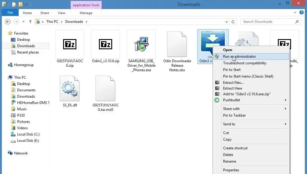Viewport: 307px width, 174px height.
Task: Select the SAMSUNG_USB_Driver_for_Mobile_Phones.exe file icon
Action: tap(141, 44)
